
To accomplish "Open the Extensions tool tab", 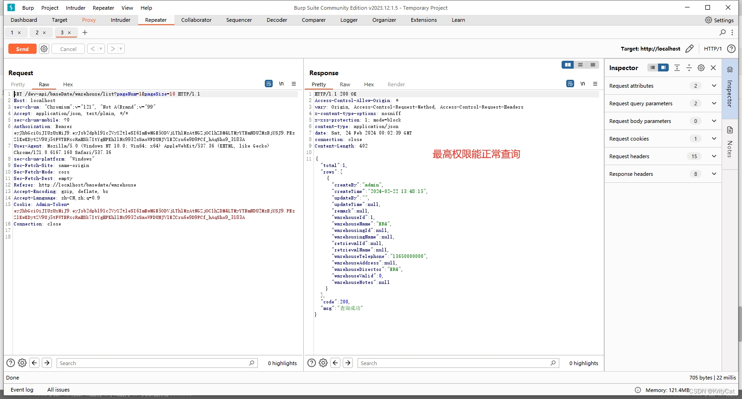I will (424, 20).
